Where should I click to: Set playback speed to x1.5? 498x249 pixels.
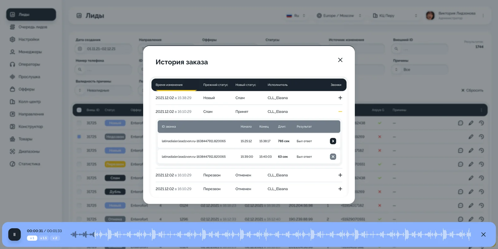pos(44,238)
